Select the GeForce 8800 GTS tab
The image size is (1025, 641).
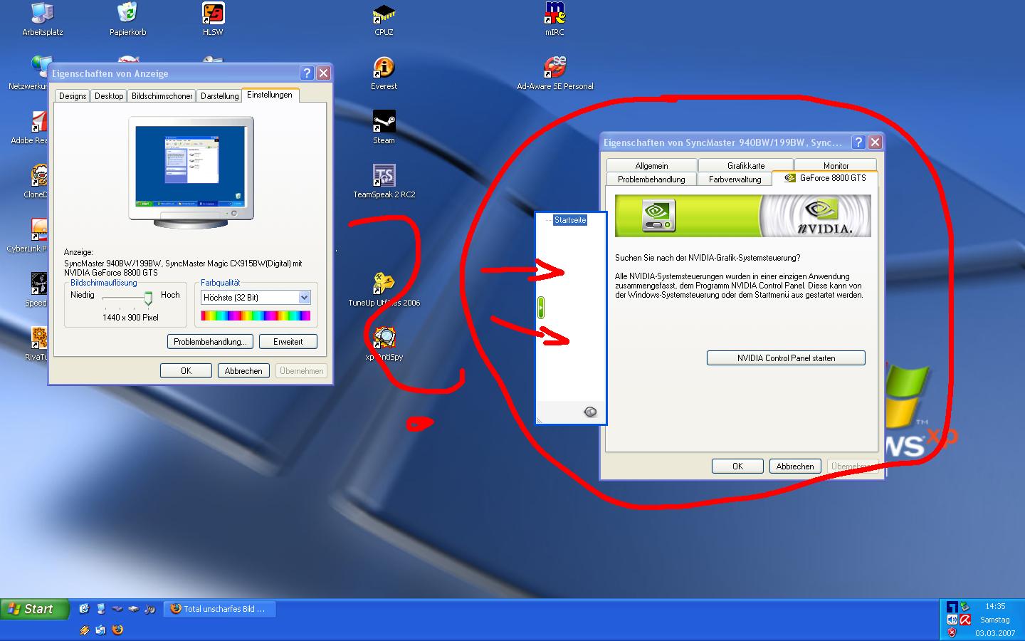pos(825,178)
